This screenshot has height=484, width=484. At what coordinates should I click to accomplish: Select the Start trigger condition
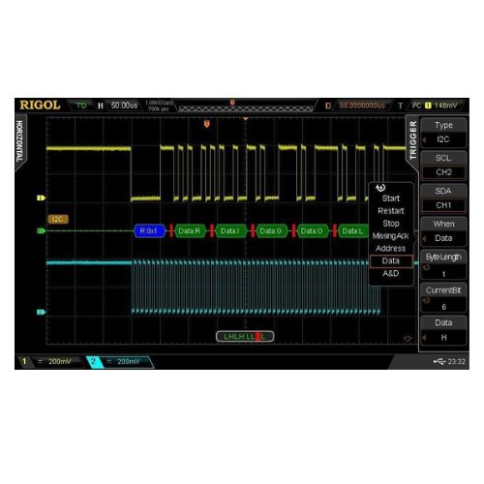[391, 198]
